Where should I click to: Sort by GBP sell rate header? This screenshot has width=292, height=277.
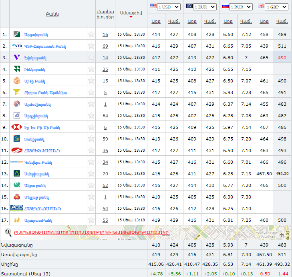(282, 21)
